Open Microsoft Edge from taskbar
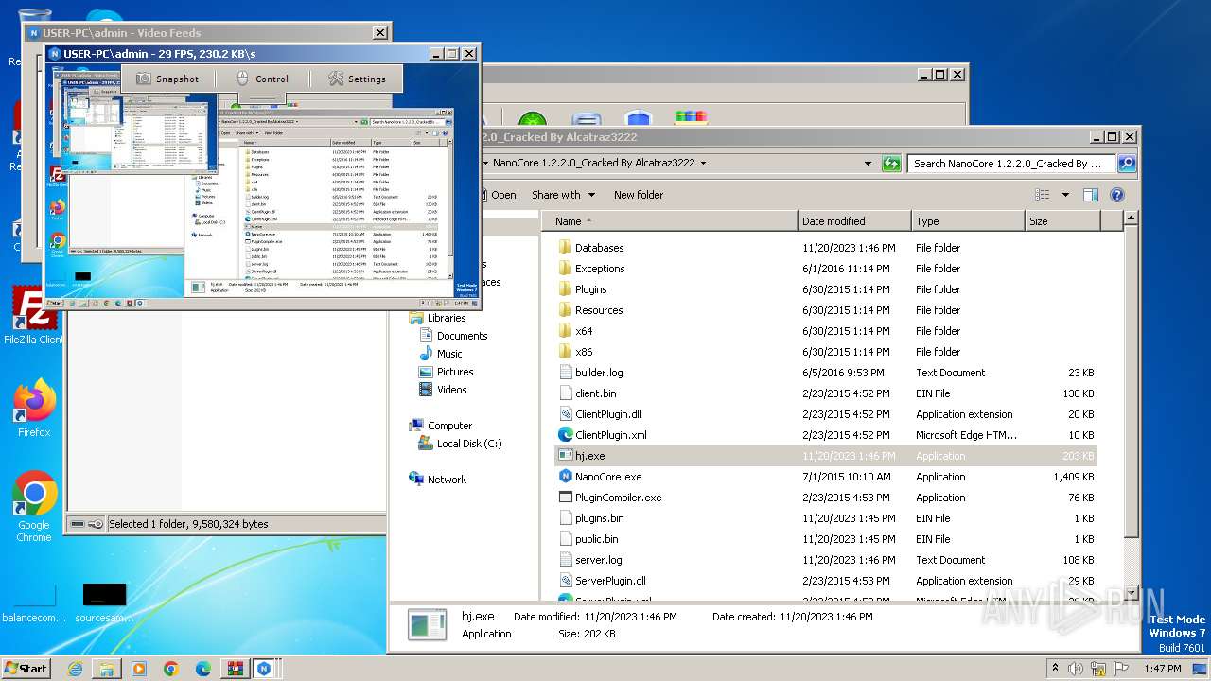Screen dimensions: 1211x681 point(203,669)
